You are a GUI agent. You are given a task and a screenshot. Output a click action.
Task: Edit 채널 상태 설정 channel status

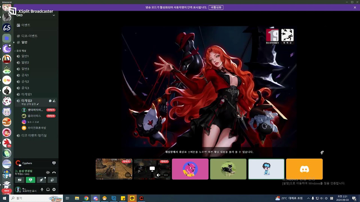click(x=30, y=104)
